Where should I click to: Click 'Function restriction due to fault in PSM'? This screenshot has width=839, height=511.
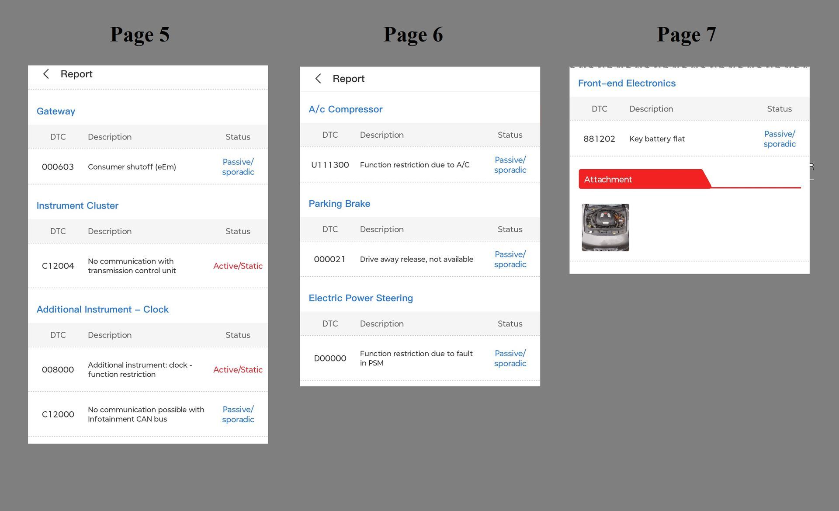[416, 358]
